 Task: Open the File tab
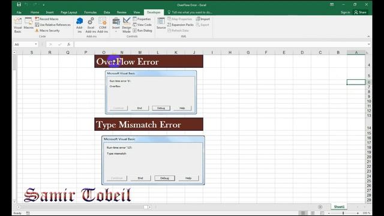coord(19,12)
